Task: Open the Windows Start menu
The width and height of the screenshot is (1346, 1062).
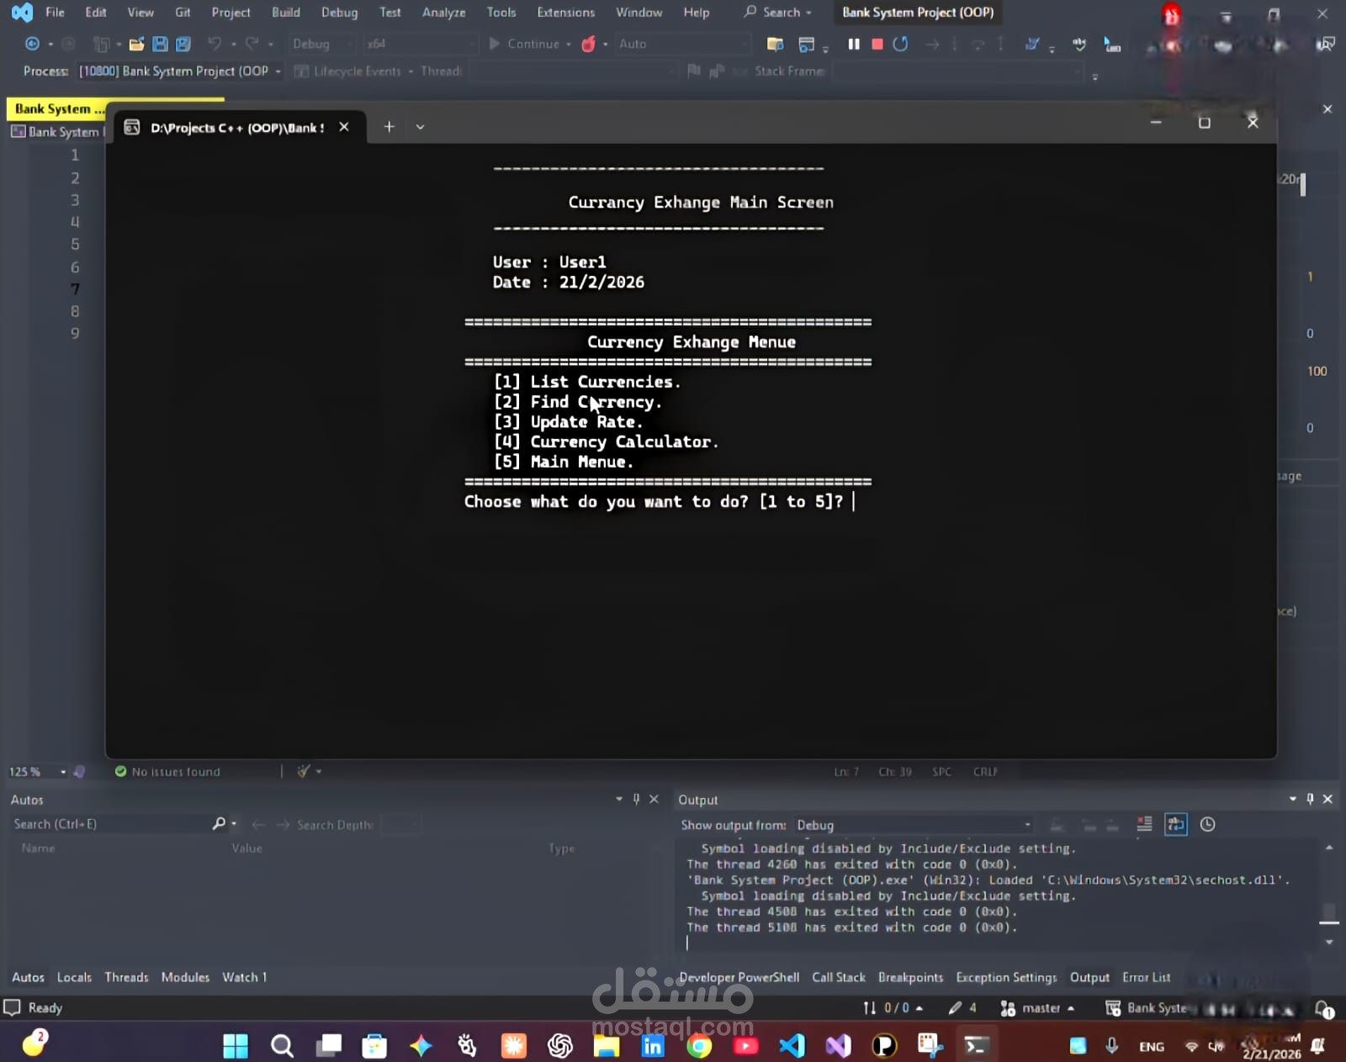Action: (x=236, y=1045)
